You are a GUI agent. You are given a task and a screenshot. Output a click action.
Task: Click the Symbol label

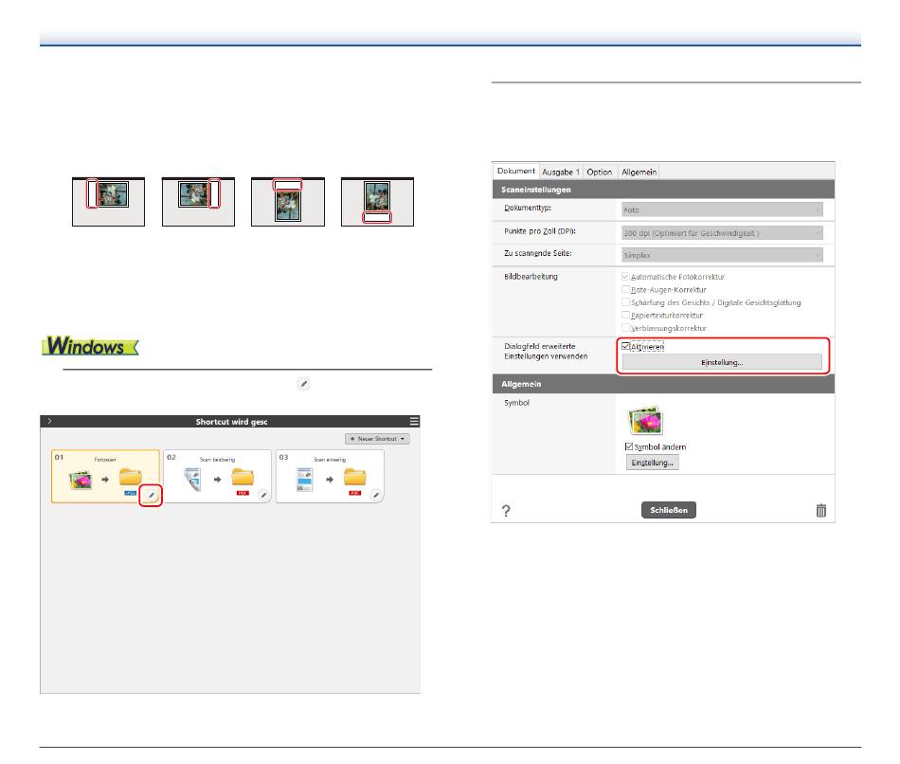click(516, 403)
